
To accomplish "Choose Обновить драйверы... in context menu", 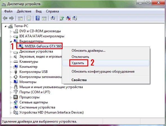I will (x=106, y=51).
